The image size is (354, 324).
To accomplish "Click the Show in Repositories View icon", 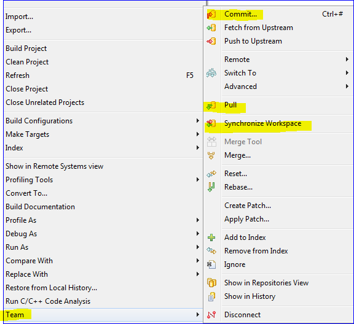I will [211, 283].
